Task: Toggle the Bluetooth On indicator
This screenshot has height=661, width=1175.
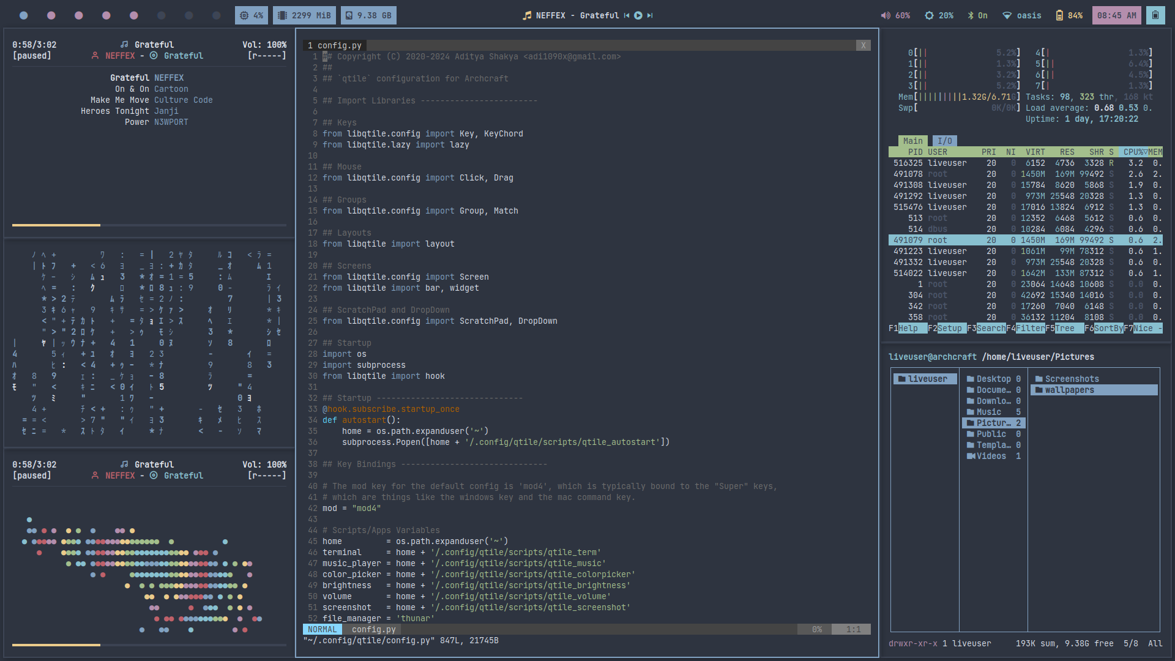Action: (977, 15)
